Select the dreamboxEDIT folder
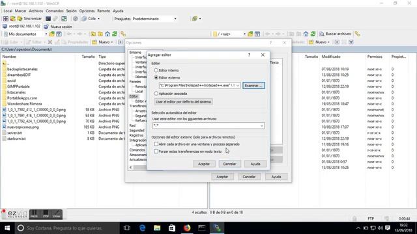Viewport: 417px width, 234px height. pos(19,75)
